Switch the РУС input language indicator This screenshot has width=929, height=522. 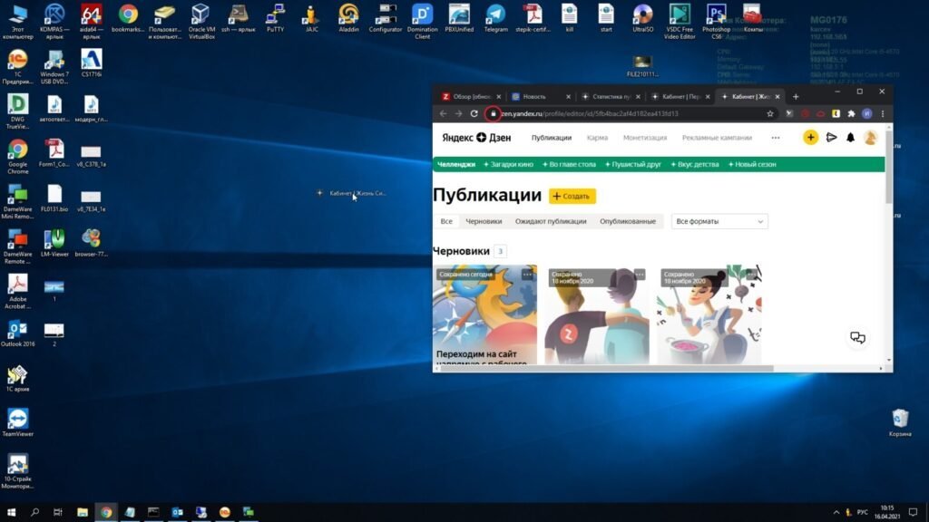tap(863, 512)
